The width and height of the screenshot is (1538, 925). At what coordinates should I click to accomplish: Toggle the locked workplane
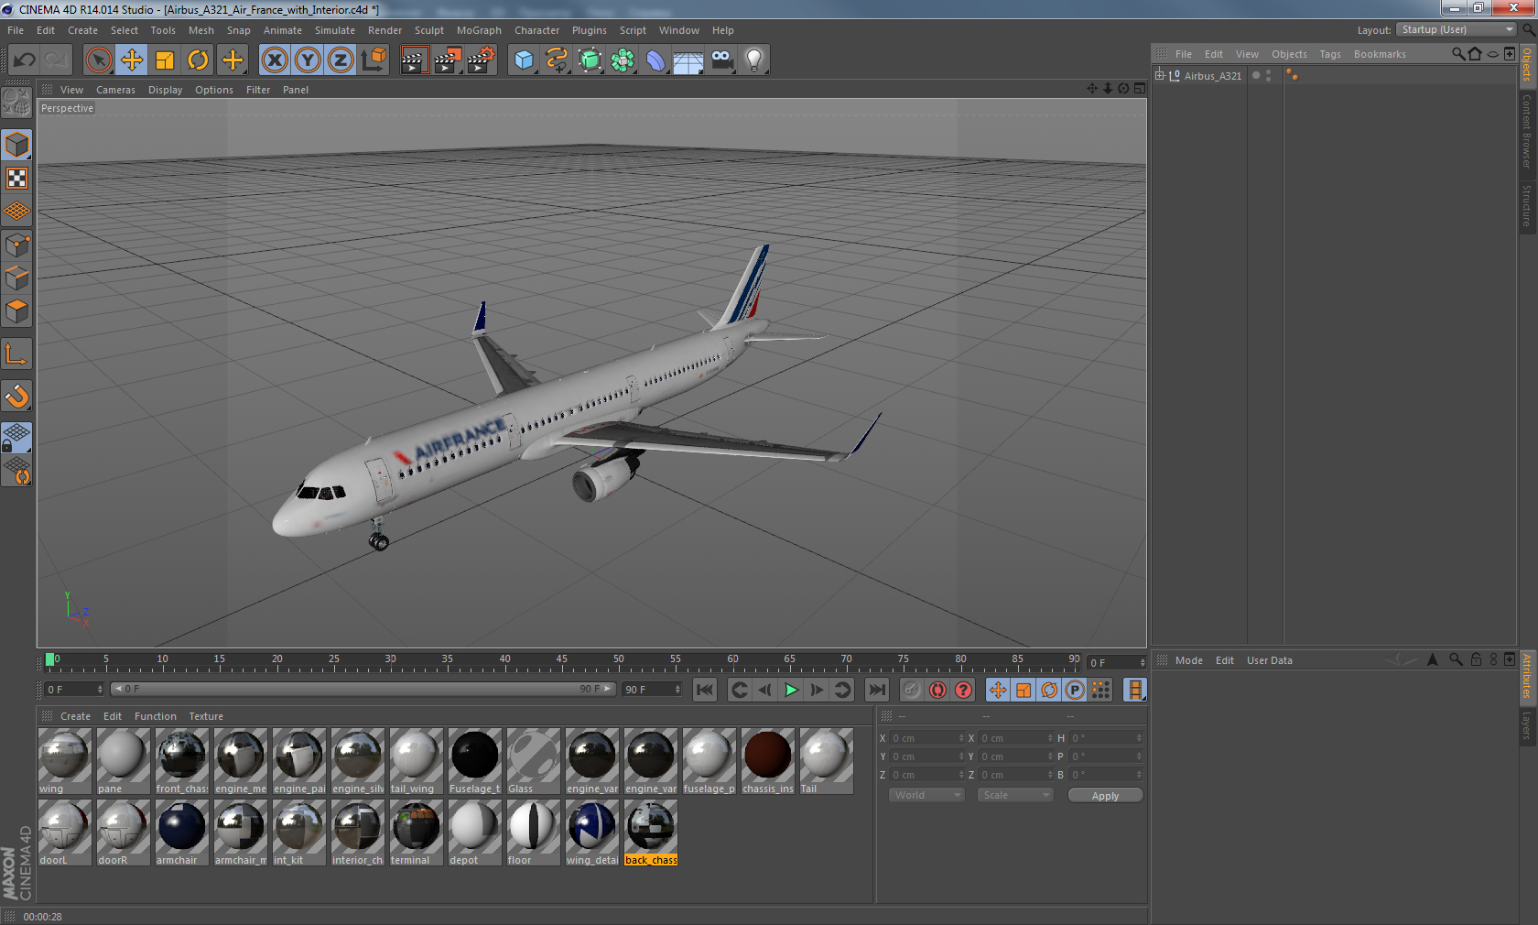16,438
